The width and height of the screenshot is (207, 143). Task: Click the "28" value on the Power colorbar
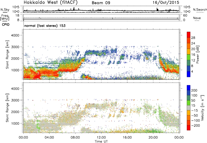click(x=193, y=38)
